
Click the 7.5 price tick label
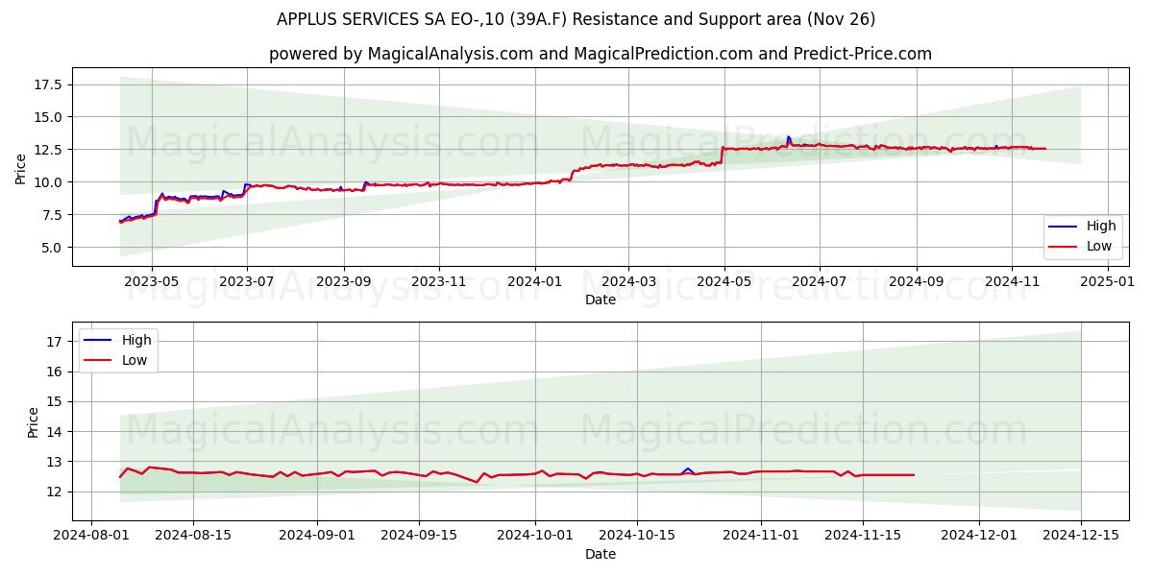click(53, 215)
